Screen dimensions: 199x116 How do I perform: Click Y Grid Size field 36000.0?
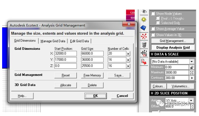click(92, 60)
